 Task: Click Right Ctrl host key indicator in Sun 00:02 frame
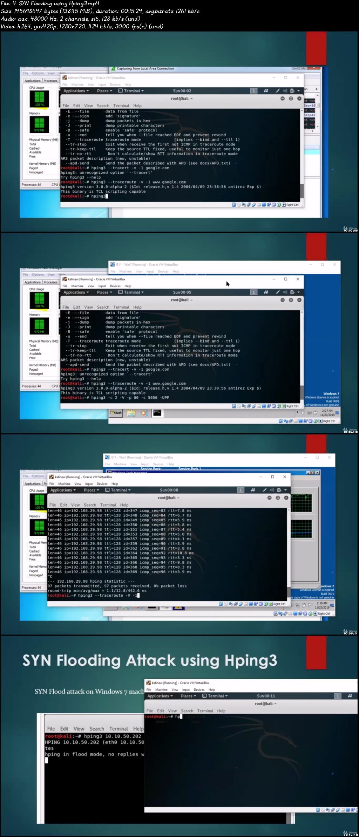tap(292, 205)
